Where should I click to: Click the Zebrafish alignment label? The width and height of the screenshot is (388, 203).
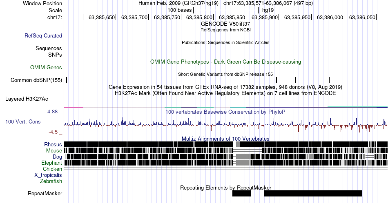tap(51, 181)
